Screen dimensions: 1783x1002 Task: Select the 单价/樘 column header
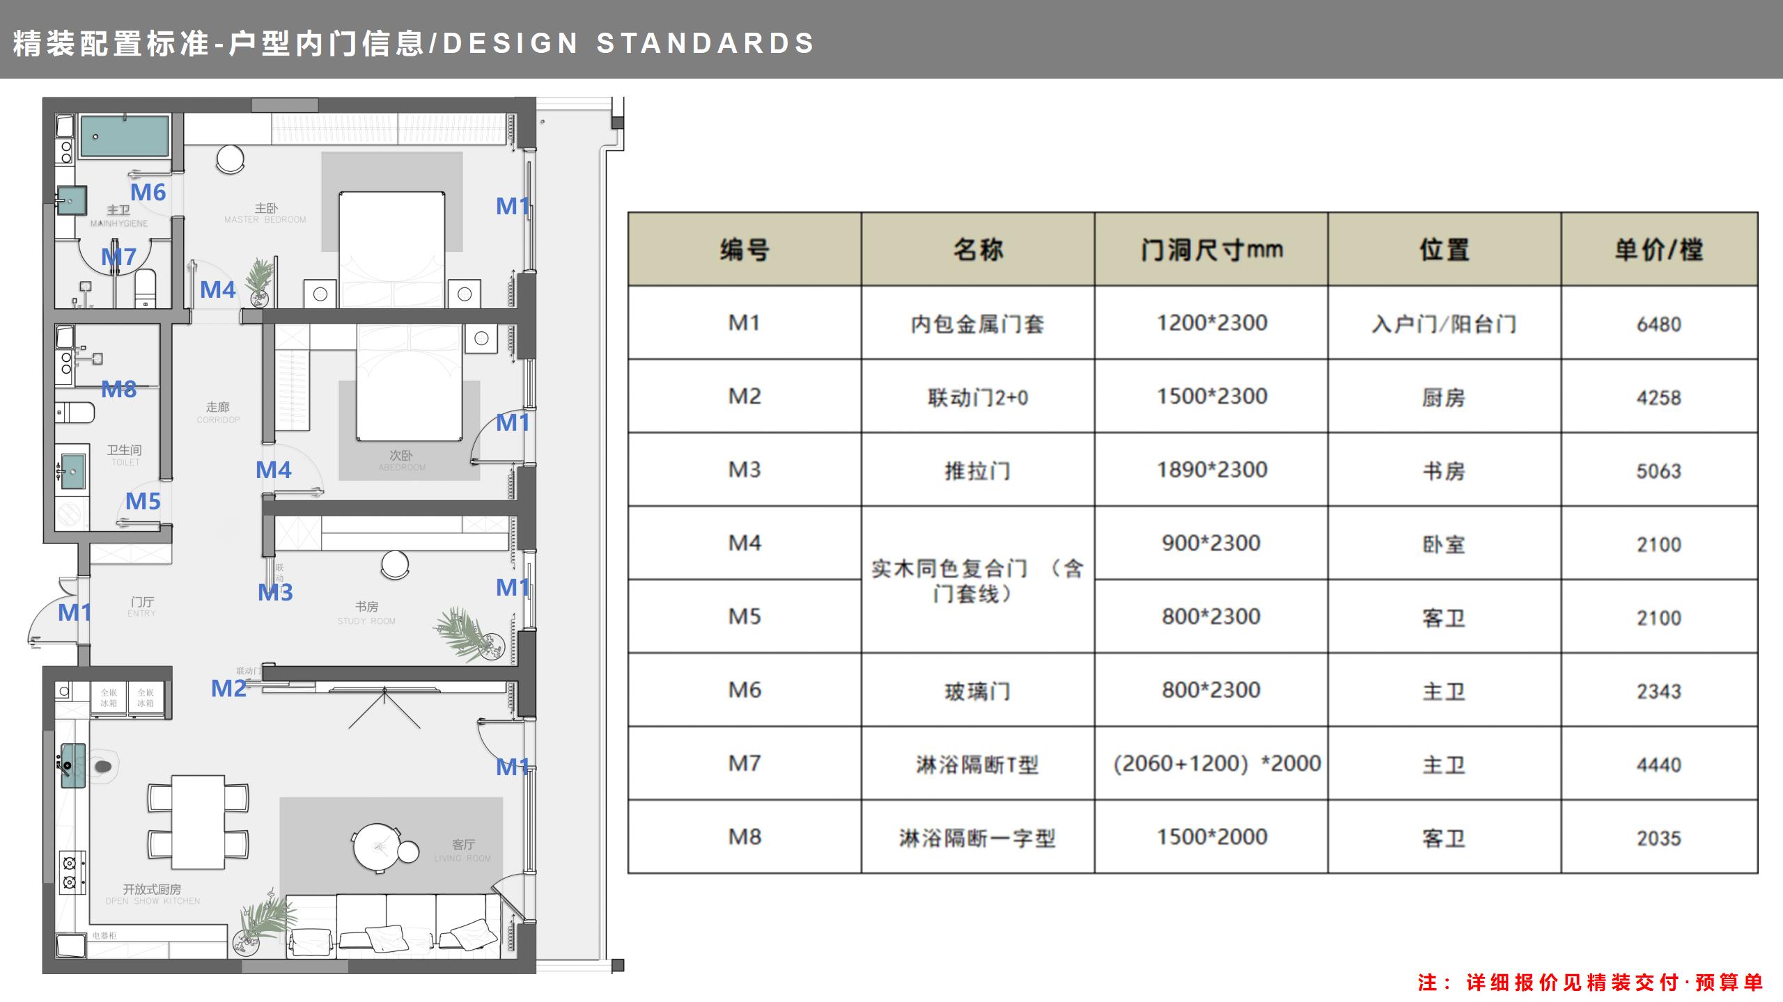coord(1658,249)
